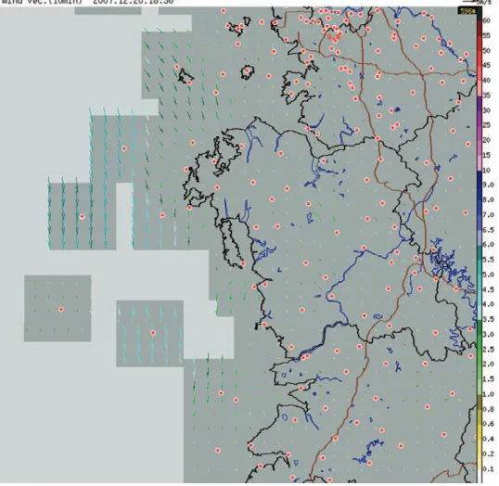Select station dot in isolated southwest offshore block

pos(61,310)
